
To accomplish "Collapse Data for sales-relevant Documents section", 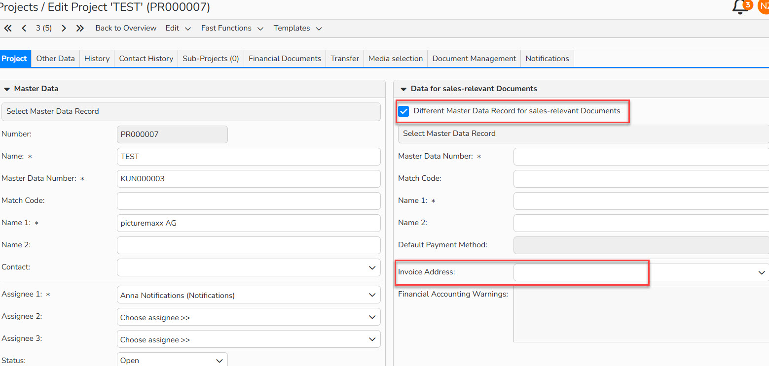I will (x=403, y=89).
